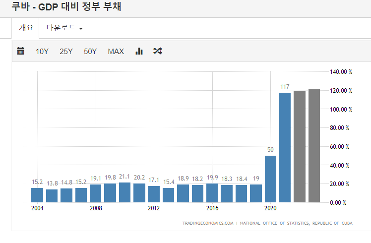Image resolution: width=371 pixels, height=243 pixels.
Task: Click the bar labeled 50 for 2020
Action: [x=270, y=179]
